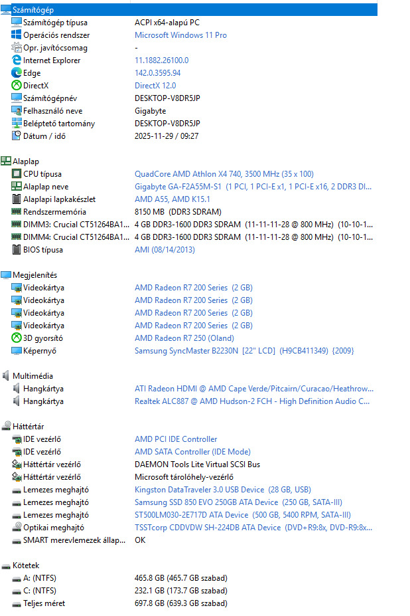Click the green icon beside 3D gyorsító
The width and height of the screenshot is (410, 616).
point(17,338)
